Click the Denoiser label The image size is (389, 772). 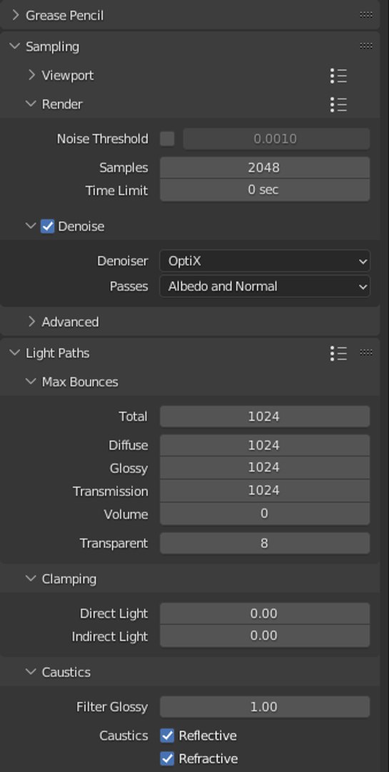[x=123, y=261]
